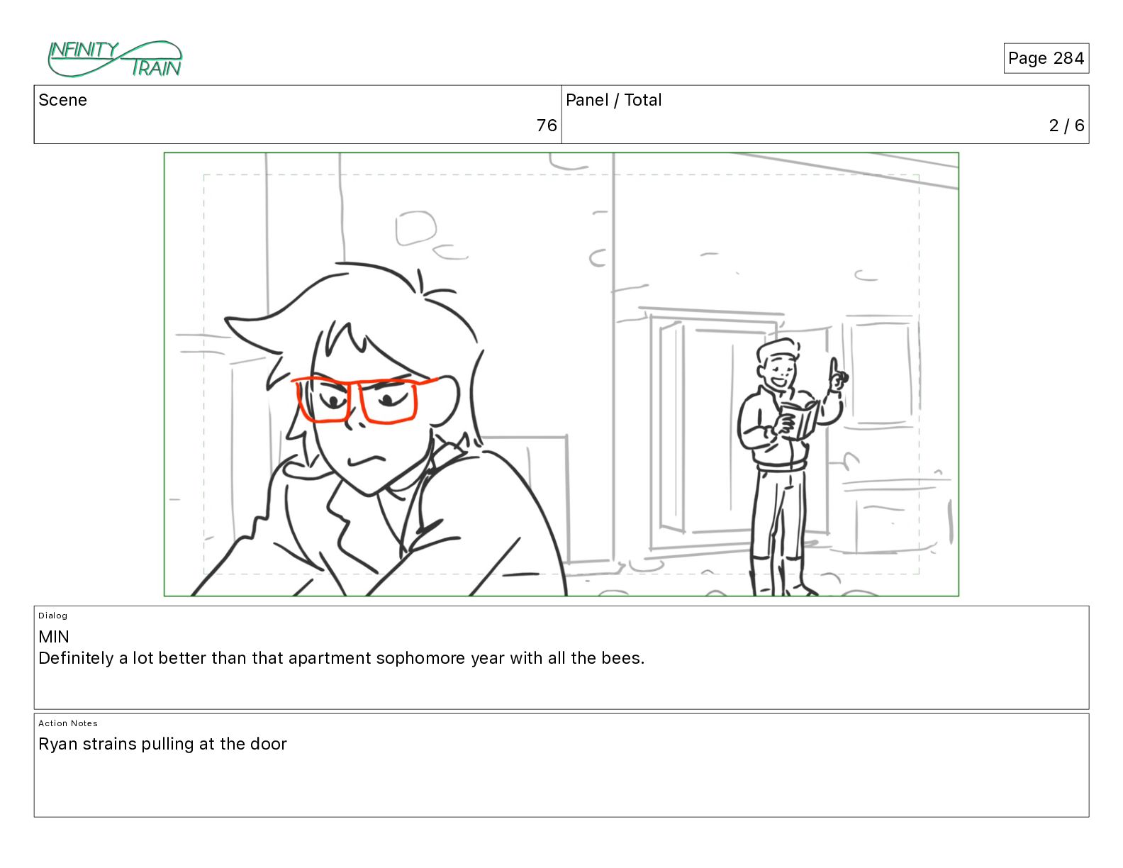Click scene number 76

[547, 126]
